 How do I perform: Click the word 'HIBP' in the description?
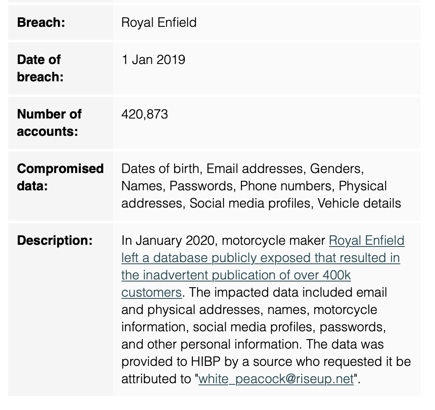[205, 362]
